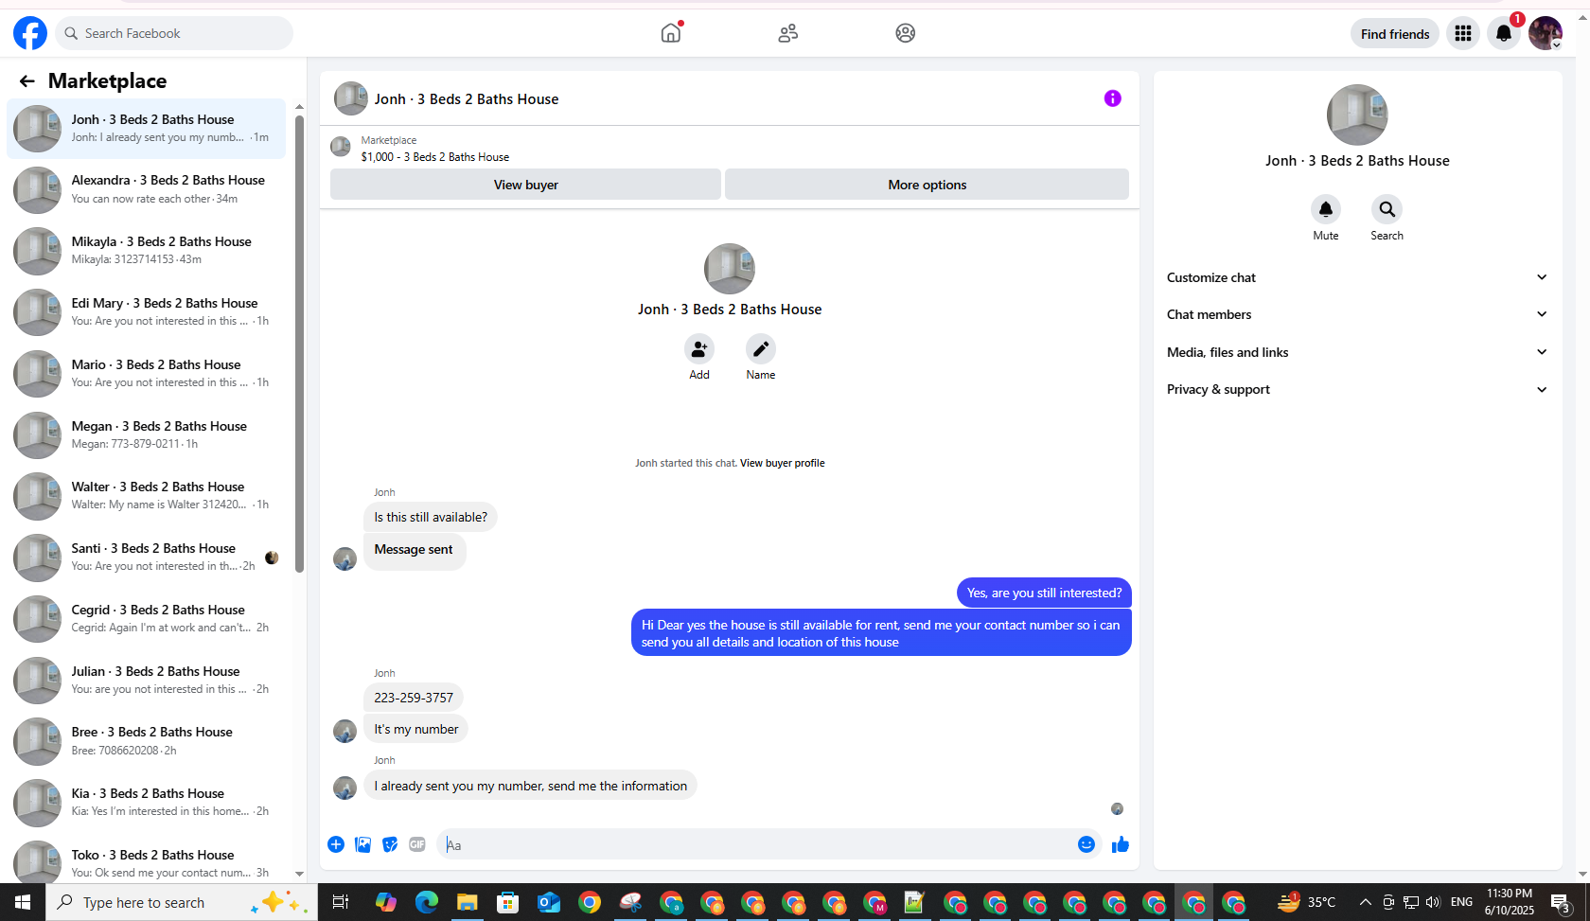Mute the conversation with bell icon

point(1326,209)
